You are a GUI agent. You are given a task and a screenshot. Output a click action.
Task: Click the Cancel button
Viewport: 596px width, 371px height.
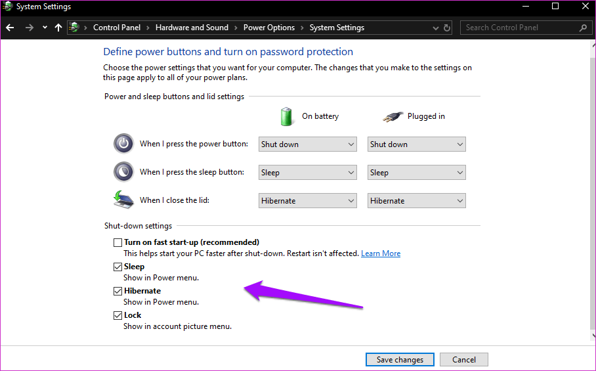[463, 360]
